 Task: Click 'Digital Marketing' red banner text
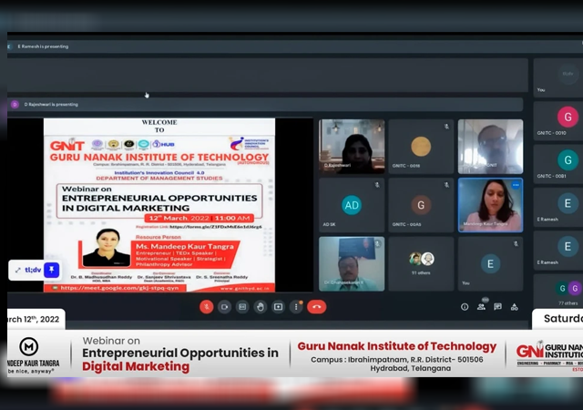pyautogui.click(x=136, y=366)
